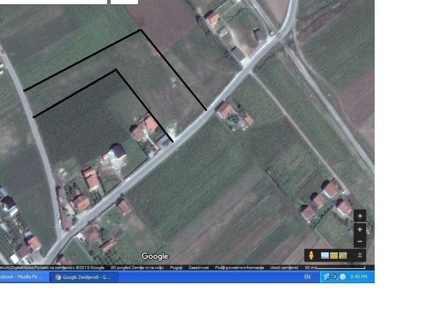Open 3D-pogled Zemlje ni na voljo link
439x329 pixels.
pyautogui.click(x=137, y=268)
